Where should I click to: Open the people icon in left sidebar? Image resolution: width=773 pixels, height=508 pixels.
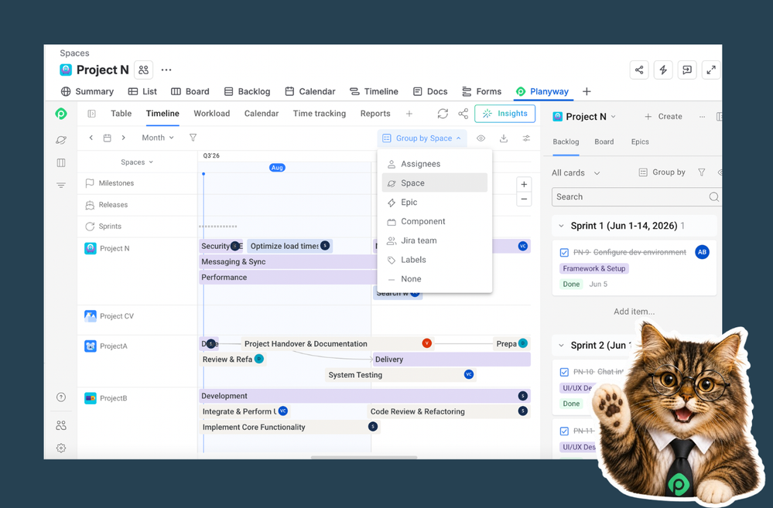click(61, 425)
